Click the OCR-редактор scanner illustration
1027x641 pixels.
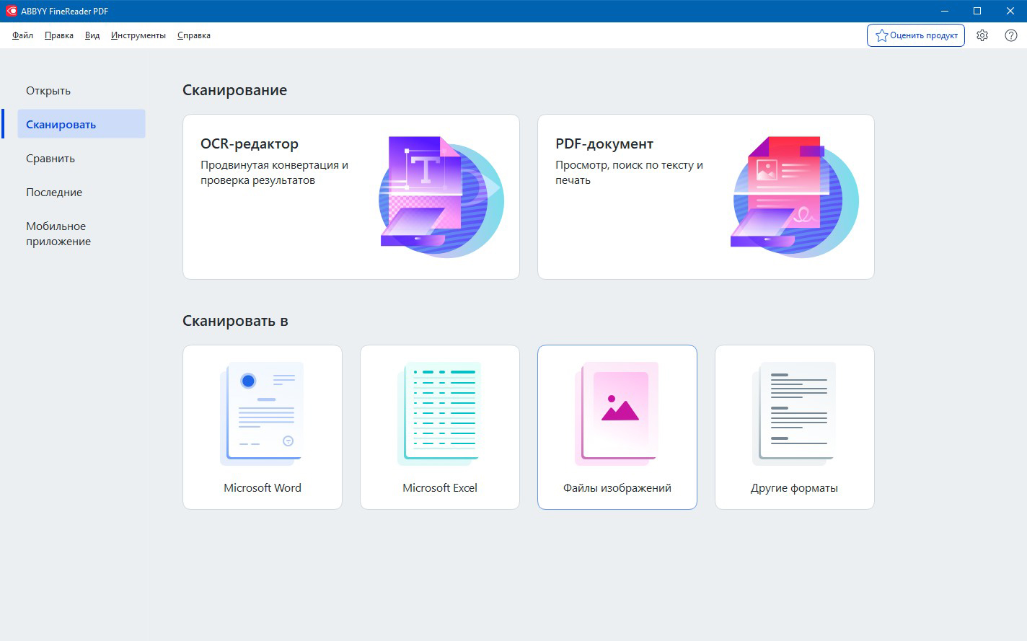(441, 196)
